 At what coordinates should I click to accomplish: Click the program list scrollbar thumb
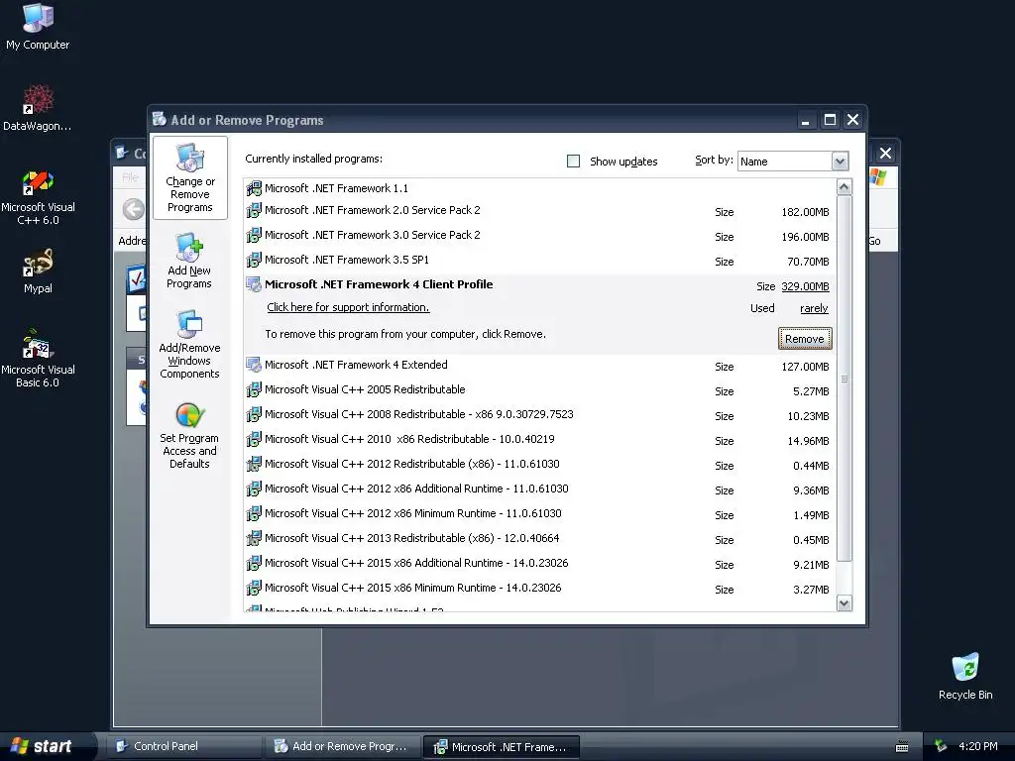pos(845,379)
